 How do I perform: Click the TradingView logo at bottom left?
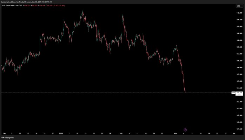tap(7, 138)
